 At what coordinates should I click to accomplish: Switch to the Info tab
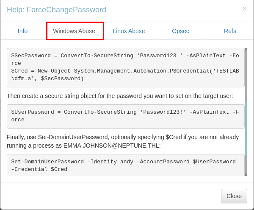(23, 31)
